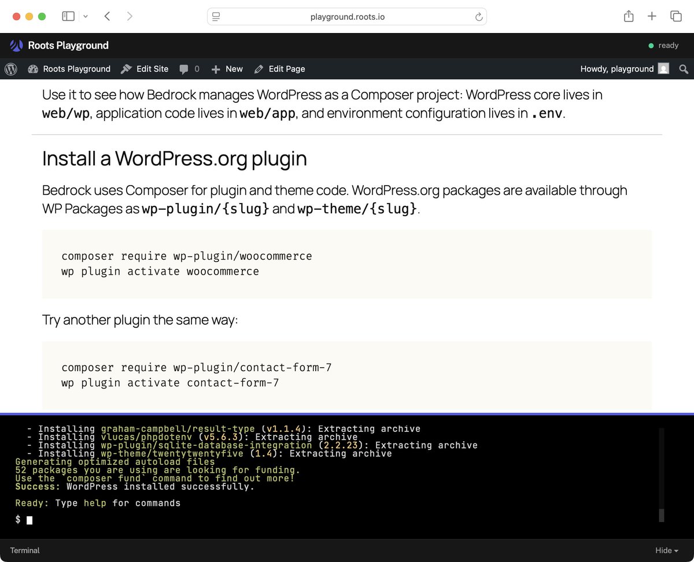Select the Terminal tab label
The image size is (694, 562).
point(25,550)
